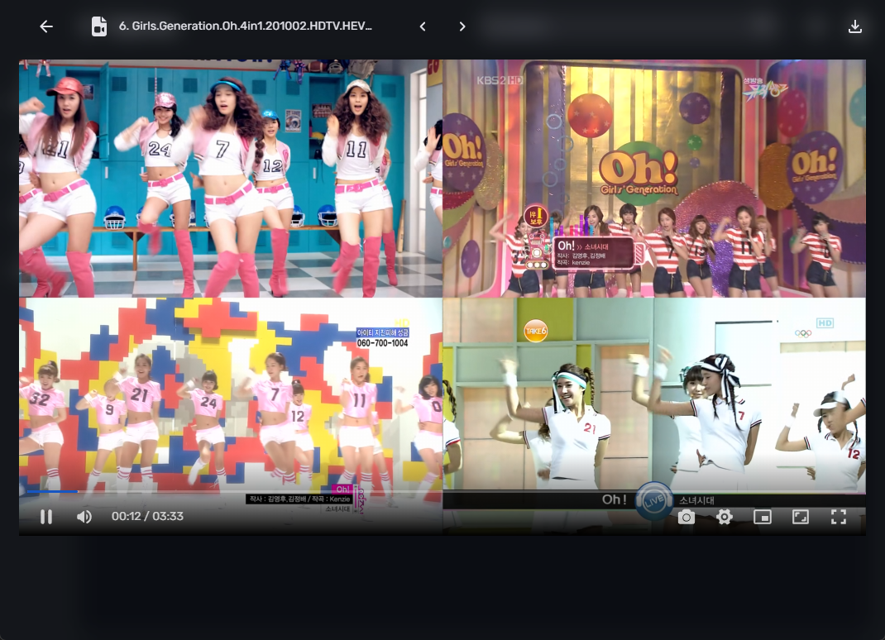This screenshot has height=640, width=885.
Task: Take a screenshot with the camera icon
Action: point(686,517)
